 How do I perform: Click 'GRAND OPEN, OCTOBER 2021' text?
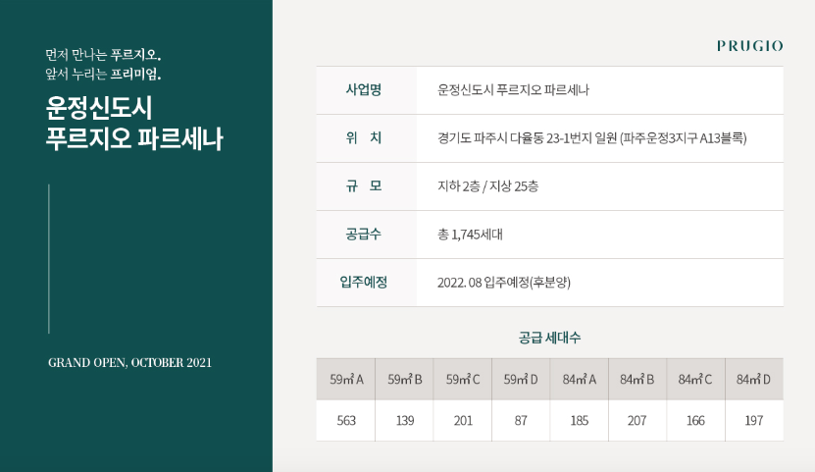(129, 362)
